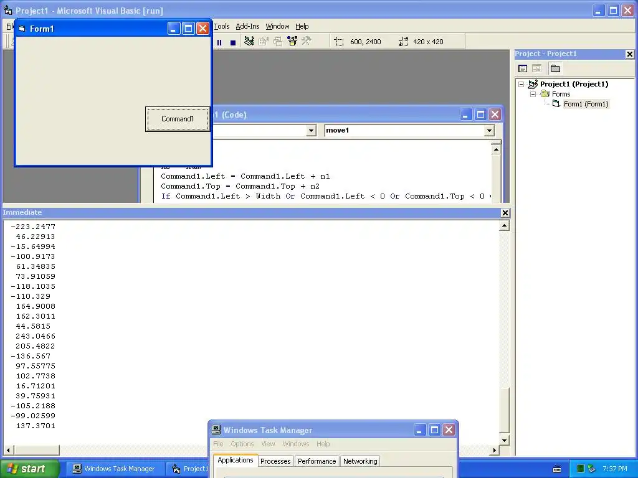Screen dimensions: 638x478
Task: Click the grayed Form Layout Window icon
Action: click(x=278, y=41)
